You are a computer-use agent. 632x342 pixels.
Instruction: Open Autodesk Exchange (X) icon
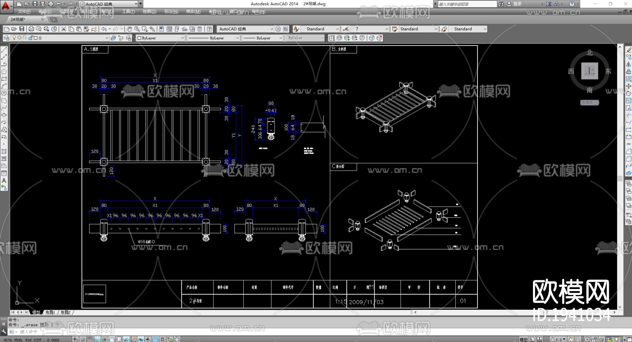pyautogui.click(x=549, y=4)
